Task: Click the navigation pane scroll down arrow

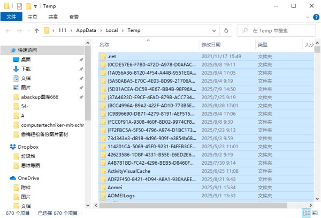Action: coord(88,205)
